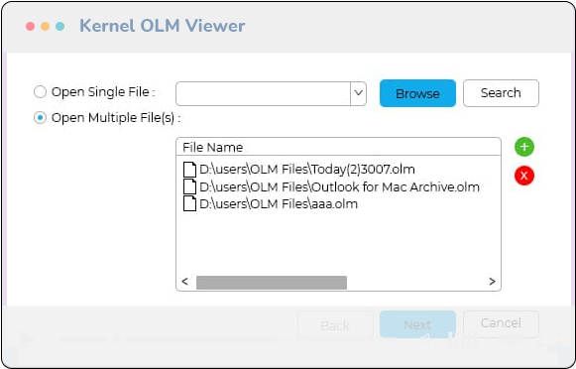Click the blue Browse button
Image resolution: width=576 pixels, height=369 pixels.
(417, 93)
